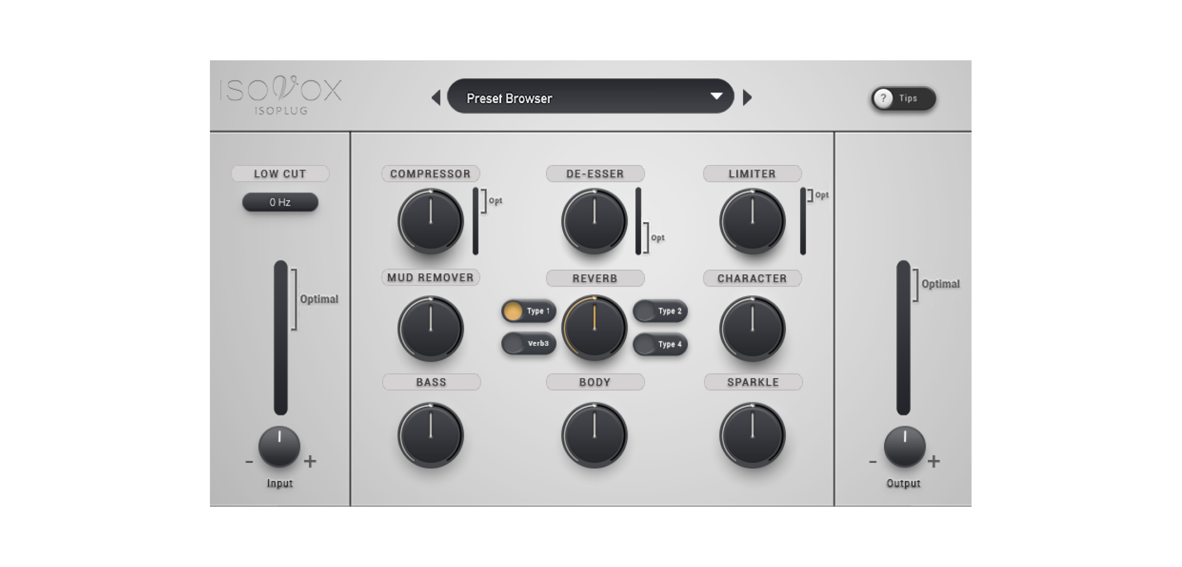Viewport: 1182px width, 567px height.
Task: Click the Character knob
Action: click(752, 329)
